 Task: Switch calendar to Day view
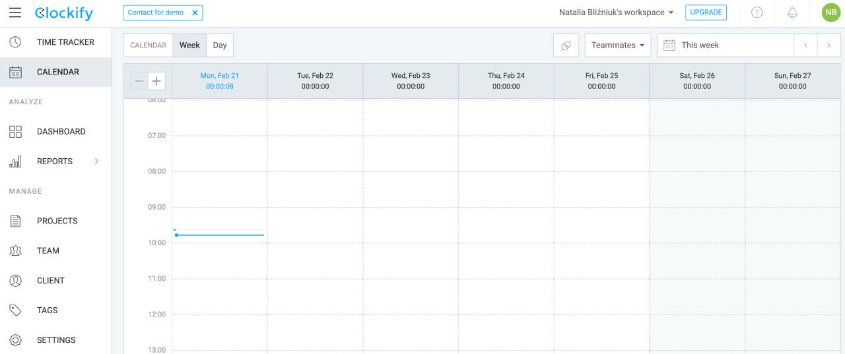(220, 45)
